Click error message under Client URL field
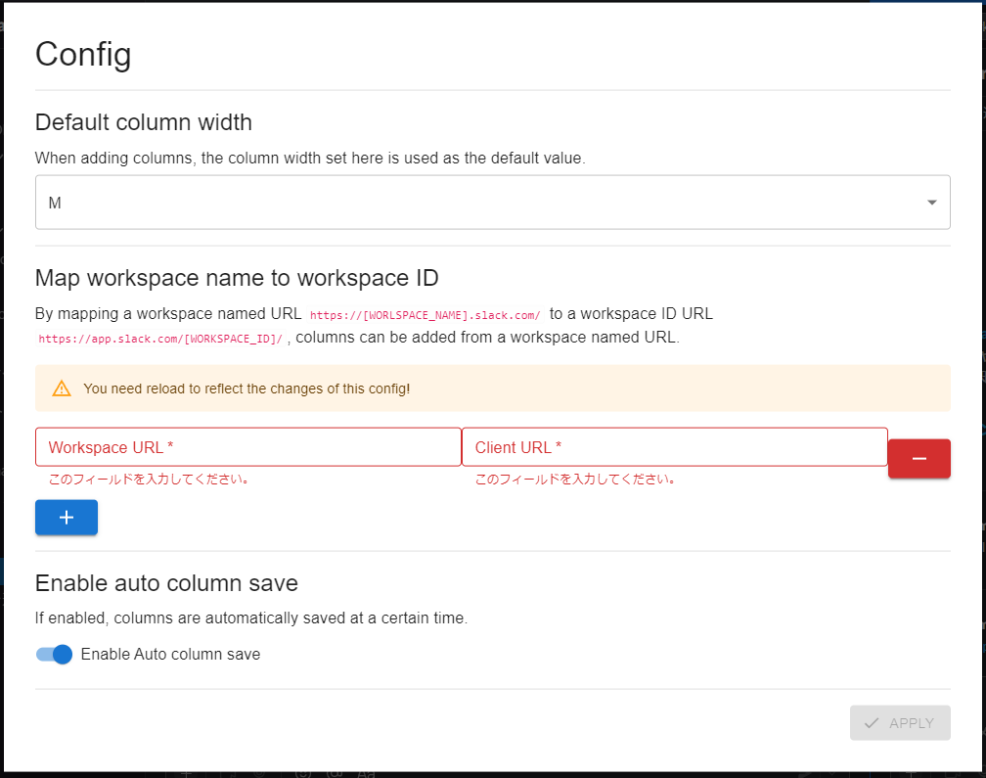 click(x=576, y=480)
